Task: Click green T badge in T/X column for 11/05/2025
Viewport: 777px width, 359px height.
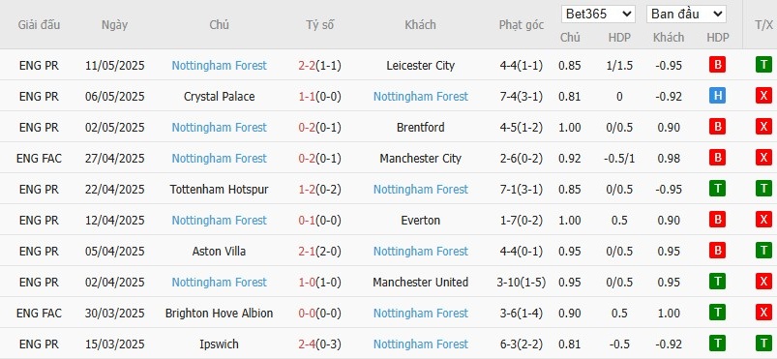Action: [x=763, y=65]
